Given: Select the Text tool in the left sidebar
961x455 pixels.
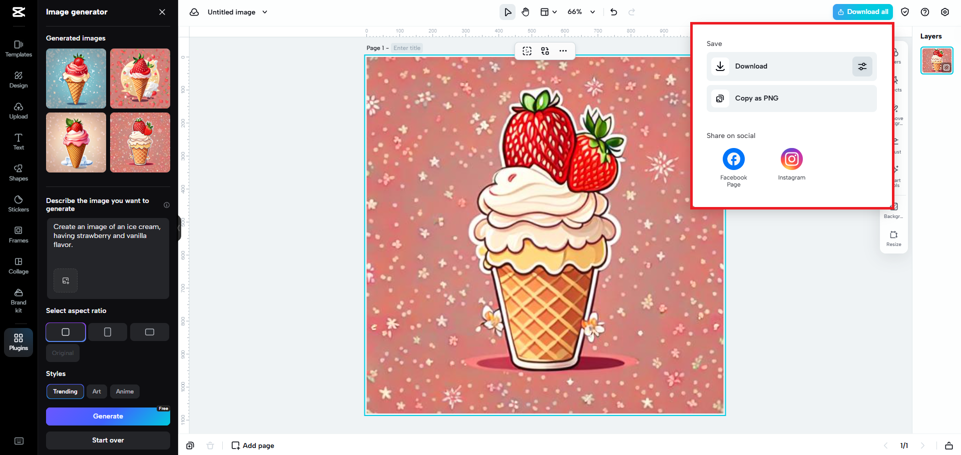Looking at the screenshot, I should pos(19,141).
